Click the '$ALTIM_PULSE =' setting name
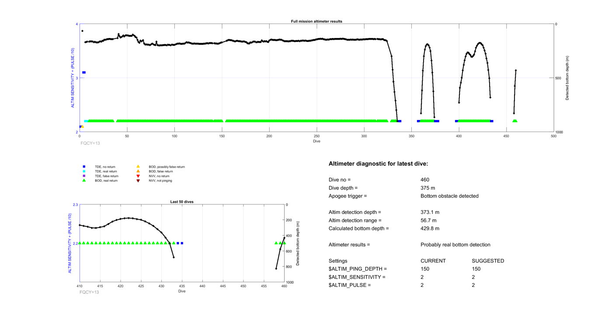This screenshot has width=612, height=317. pos(350,285)
